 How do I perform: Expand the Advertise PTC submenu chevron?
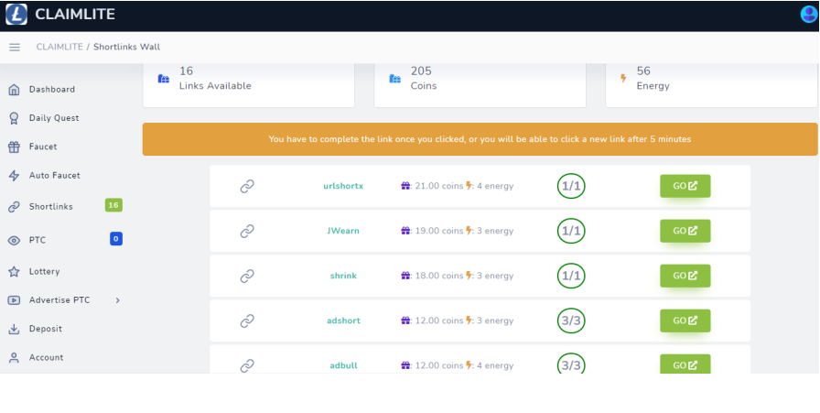point(118,300)
